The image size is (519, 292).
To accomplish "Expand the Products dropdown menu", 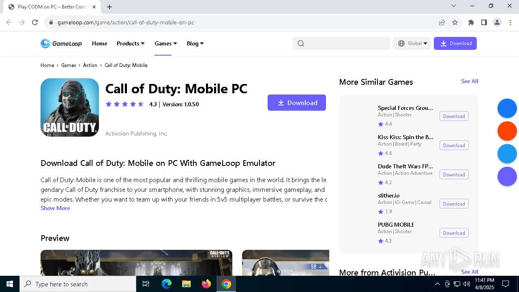I will click(x=131, y=43).
